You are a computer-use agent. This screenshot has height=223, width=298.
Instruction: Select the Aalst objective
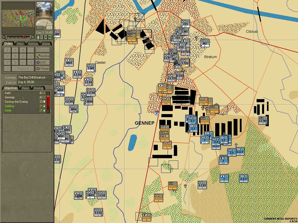(x=25, y=93)
